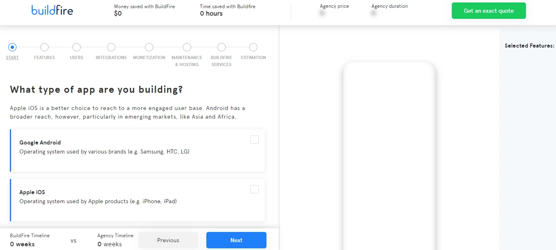Click the blue Next button
The image size is (556, 250).
pyautogui.click(x=236, y=240)
